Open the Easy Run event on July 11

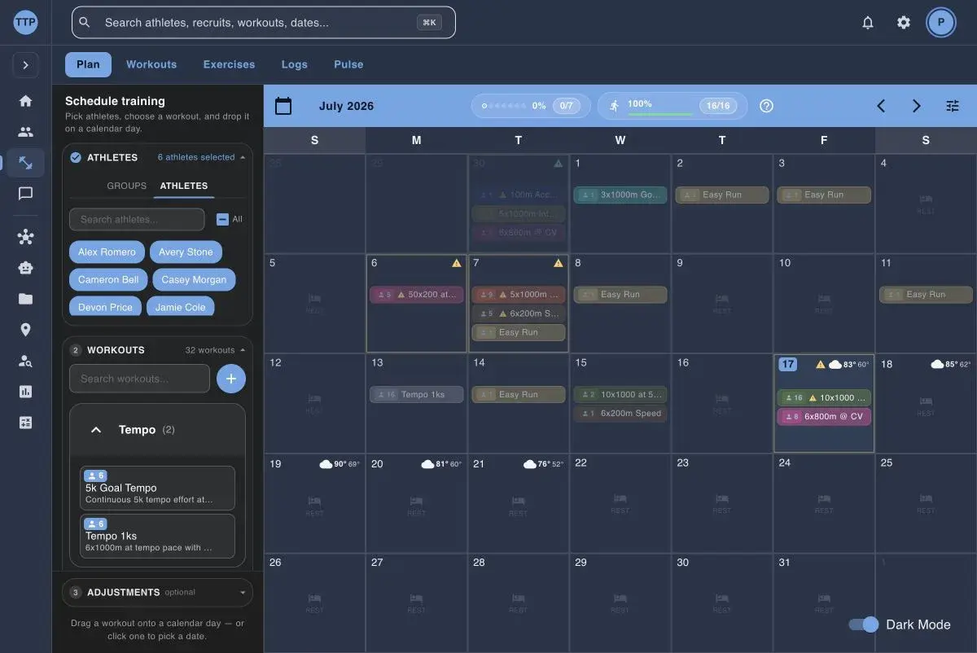[926, 295]
